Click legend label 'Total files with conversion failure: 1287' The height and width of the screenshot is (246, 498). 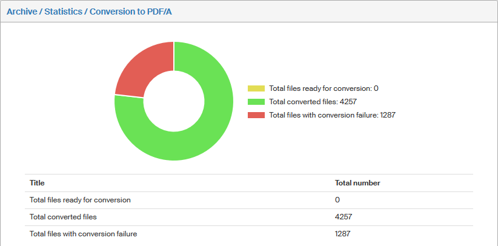(x=332, y=115)
